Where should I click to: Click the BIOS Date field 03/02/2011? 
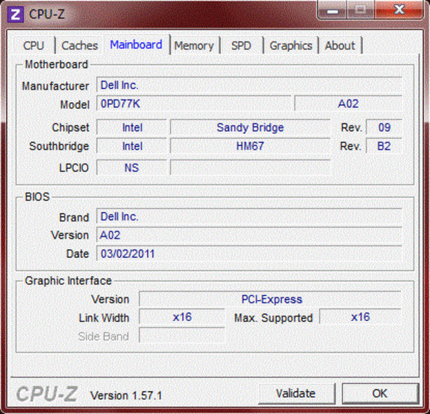tap(249, 254)
